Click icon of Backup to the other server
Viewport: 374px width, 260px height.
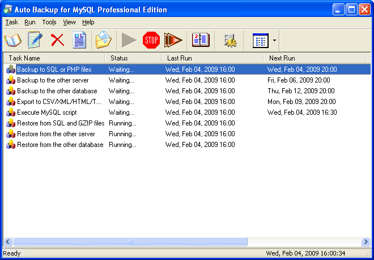11,80
